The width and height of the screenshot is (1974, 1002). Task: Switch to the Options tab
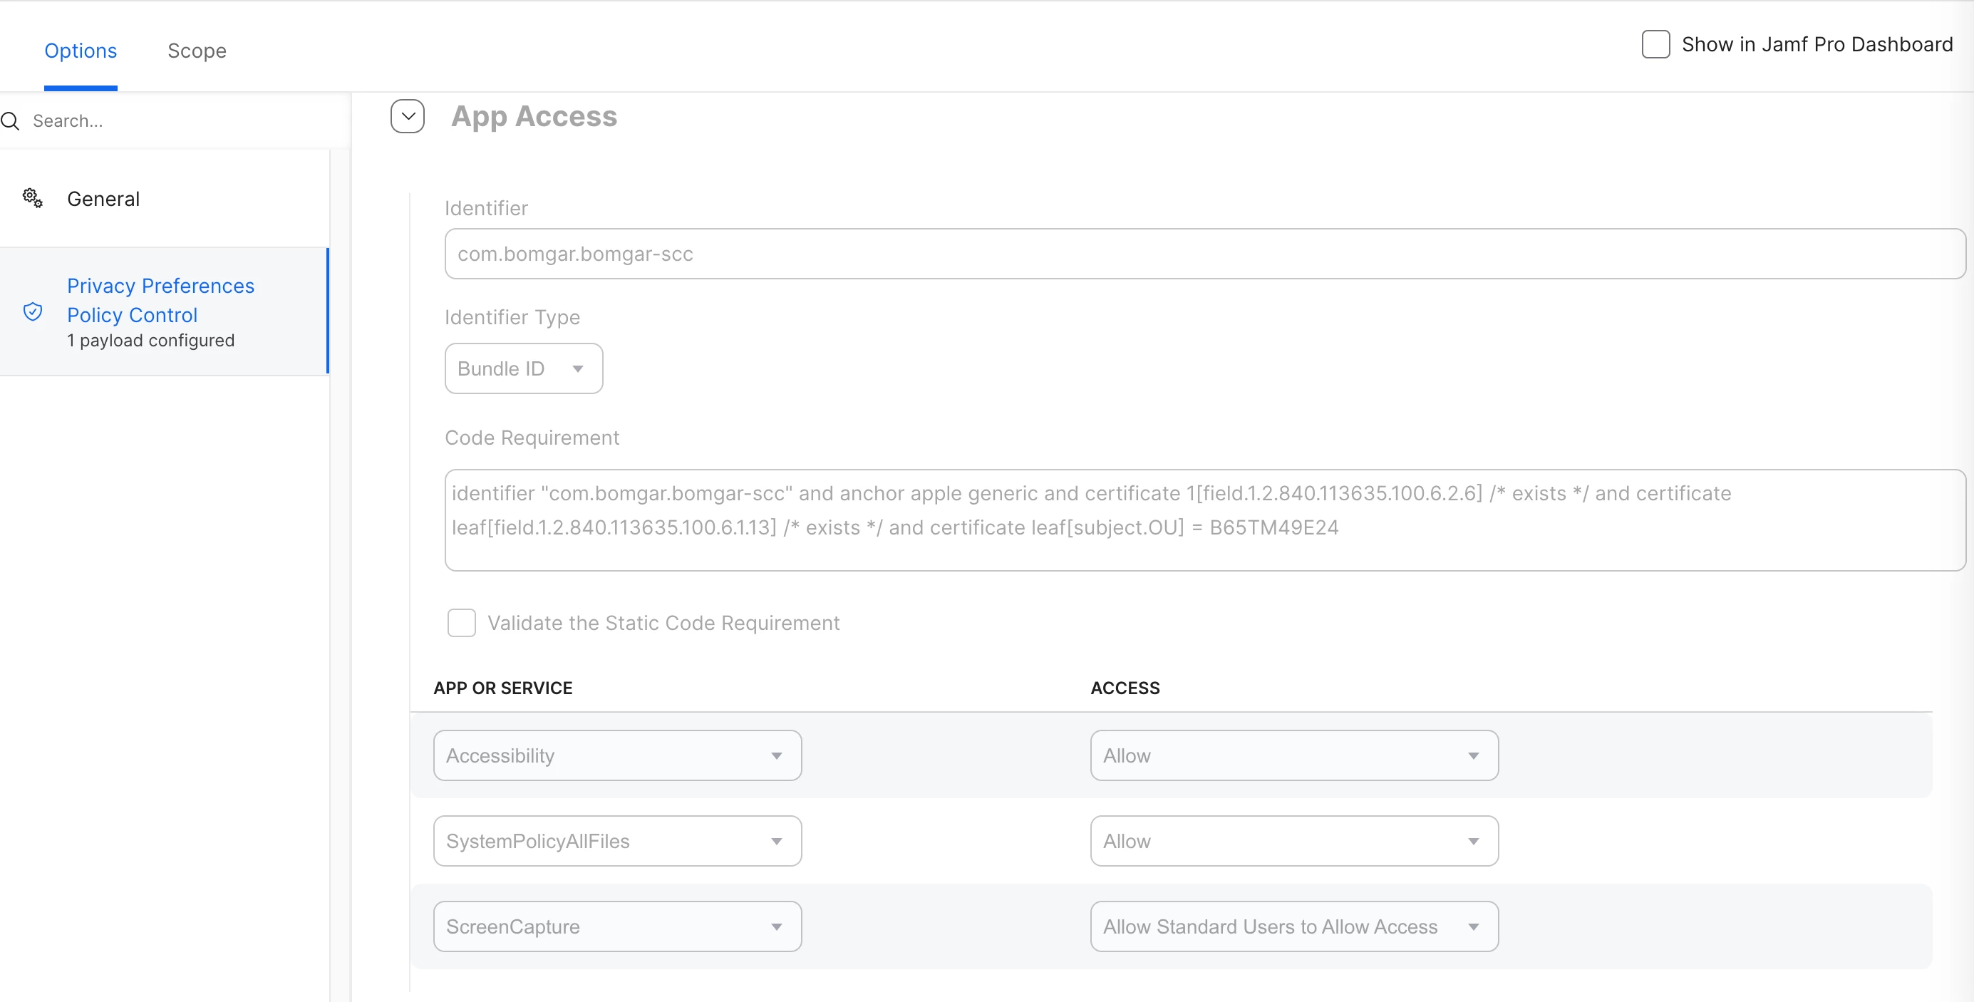click(81, 51)
